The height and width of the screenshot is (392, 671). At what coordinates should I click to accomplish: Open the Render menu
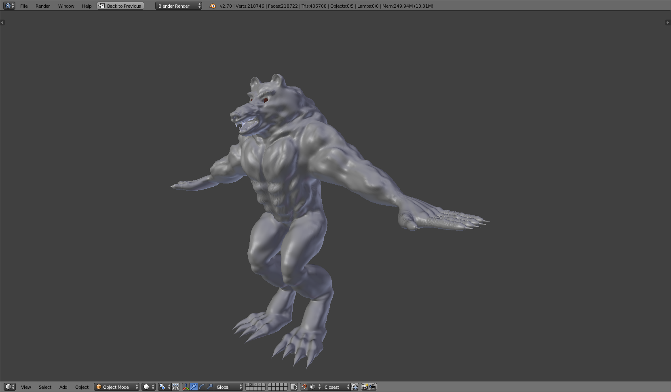pyautogui.click(x=42, y=6)
